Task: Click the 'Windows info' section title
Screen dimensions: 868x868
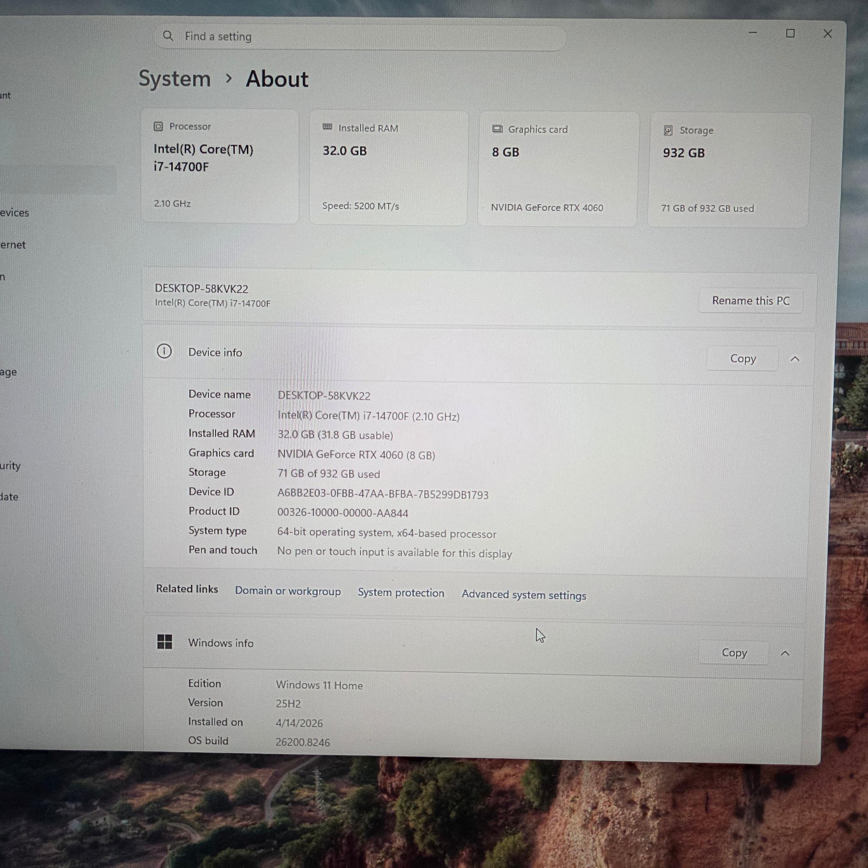Action: click(x=220, y=643)
